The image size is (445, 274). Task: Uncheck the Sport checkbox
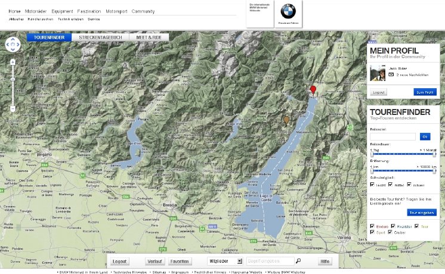point(372,232)
